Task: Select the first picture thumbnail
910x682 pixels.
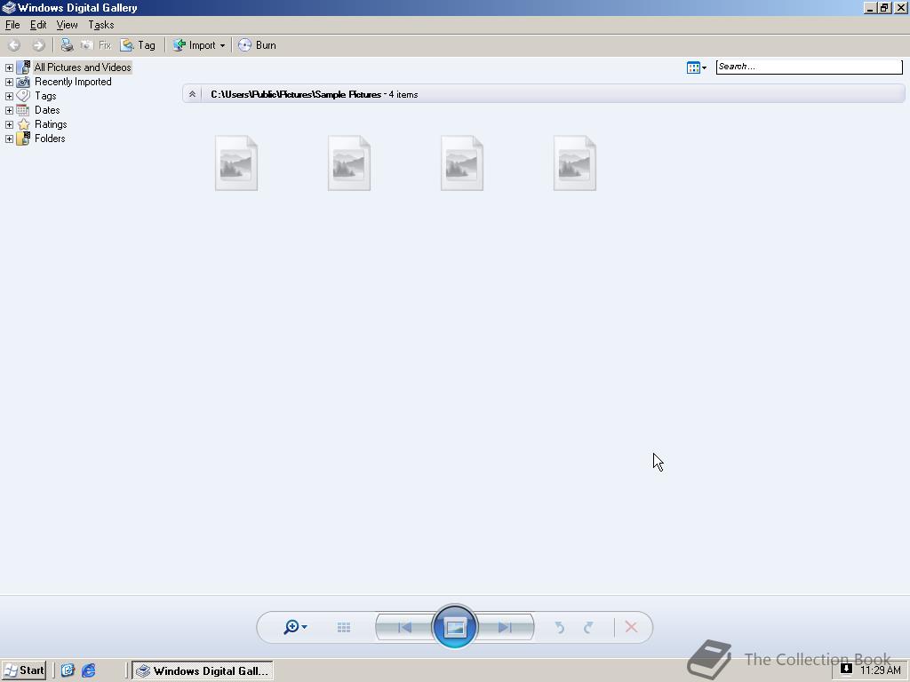Action: 236,163
